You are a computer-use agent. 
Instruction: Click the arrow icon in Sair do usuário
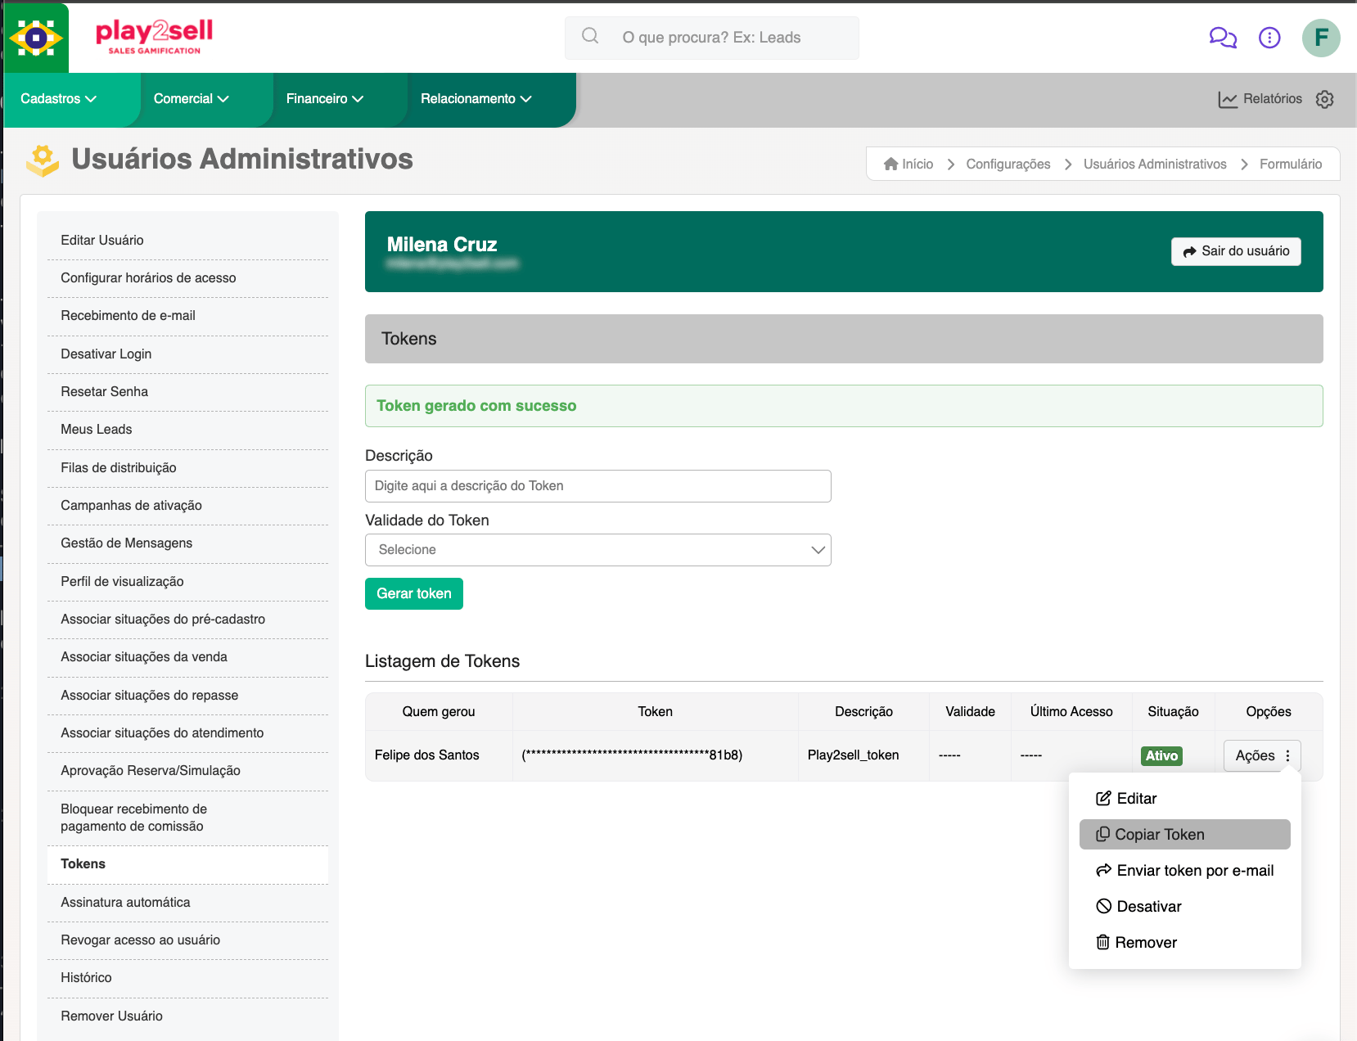(1190, 252)
